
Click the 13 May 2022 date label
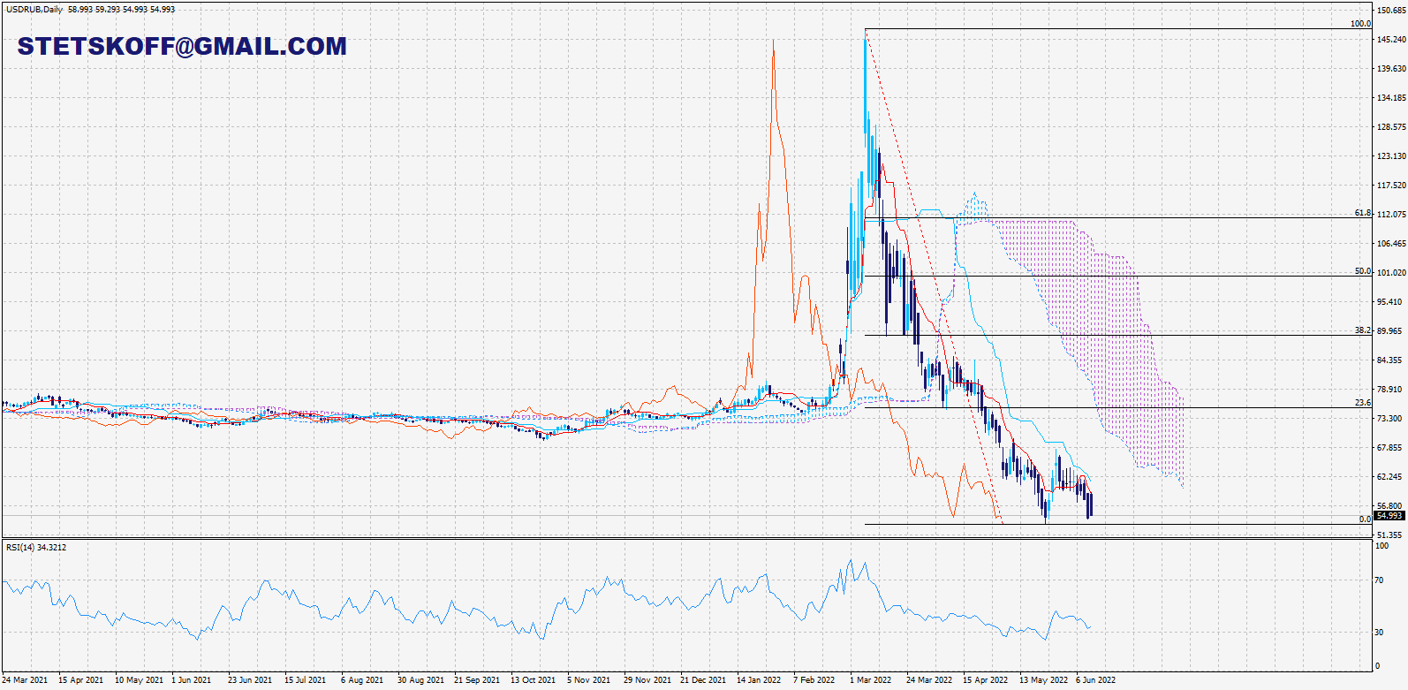click(1043, 680)
